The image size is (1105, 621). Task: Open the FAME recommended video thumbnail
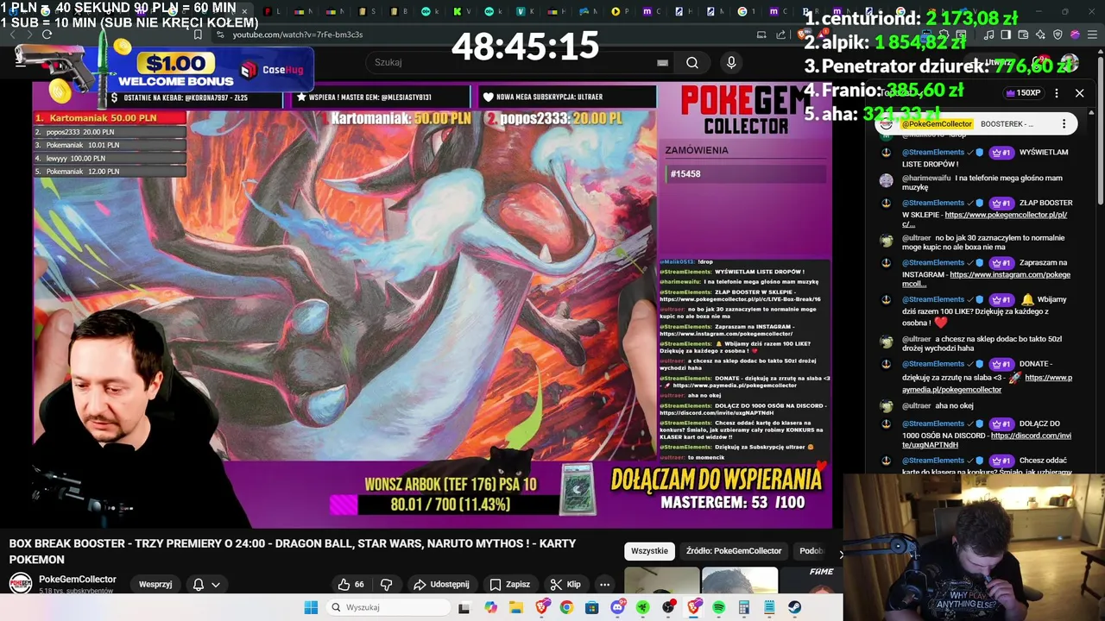(x=811, y=580)
